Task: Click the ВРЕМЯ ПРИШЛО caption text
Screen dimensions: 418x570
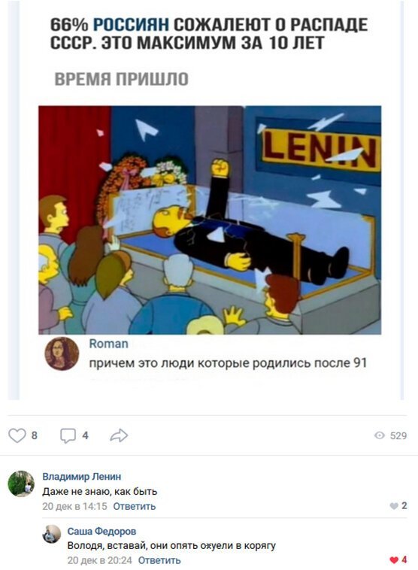Action: pyautogui.click(x=121, y=79)
